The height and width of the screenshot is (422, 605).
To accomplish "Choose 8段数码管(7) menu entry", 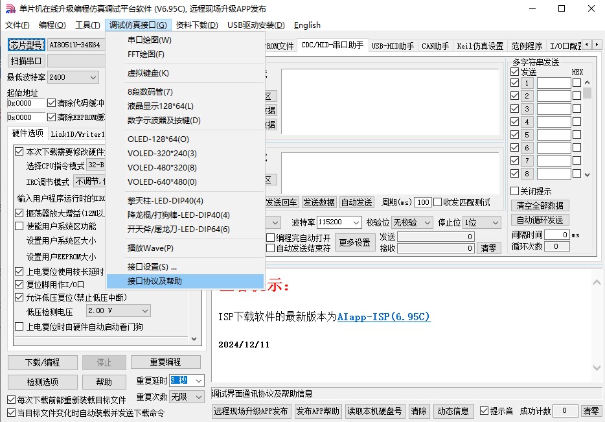I will point(185,92).
